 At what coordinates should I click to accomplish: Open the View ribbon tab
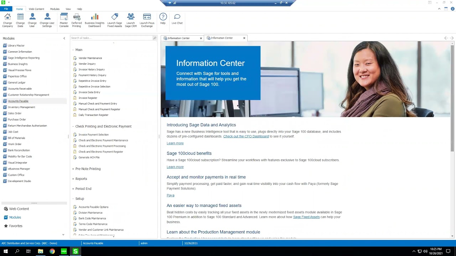coord(68,9)
